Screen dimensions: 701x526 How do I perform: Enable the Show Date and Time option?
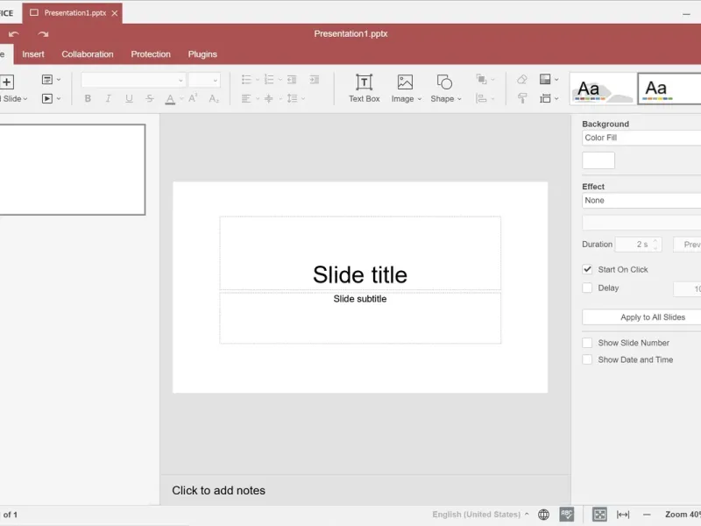click(x=587, y=359)
